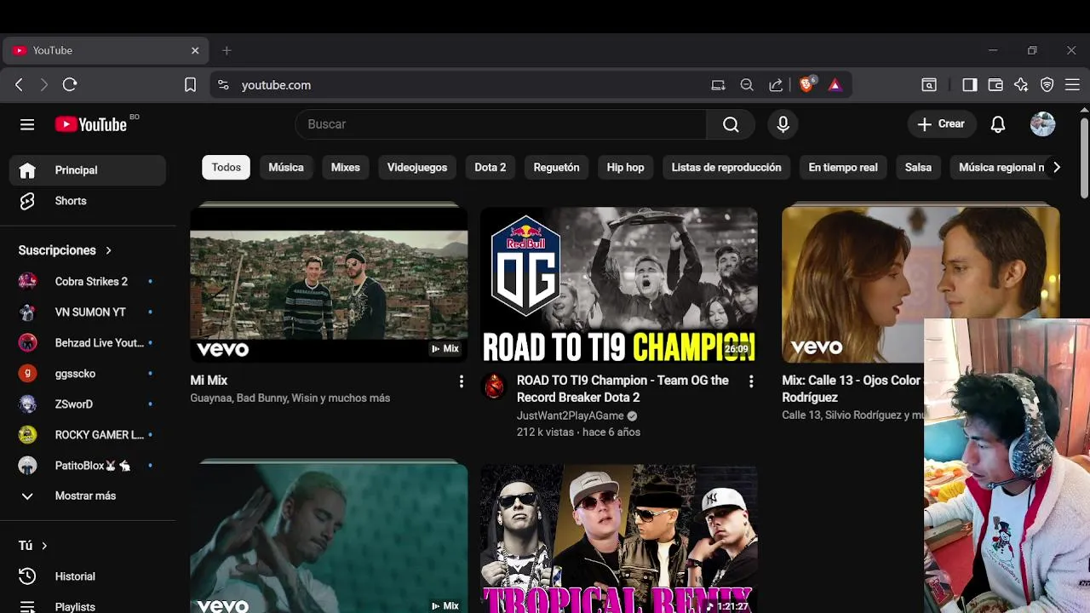Screen dimensions: 1090x613
Task: Open Shorts in sidebar
Action: tap(88, 201)
